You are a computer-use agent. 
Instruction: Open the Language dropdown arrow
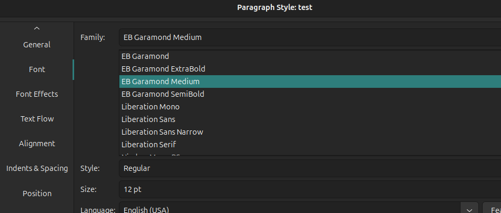(x=469, y=209)
